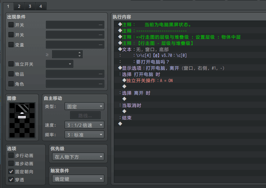Open the 速度 speed dropdown
This screenshot has width=266, height=188.
pyautogui.click(x=84, y=125)
